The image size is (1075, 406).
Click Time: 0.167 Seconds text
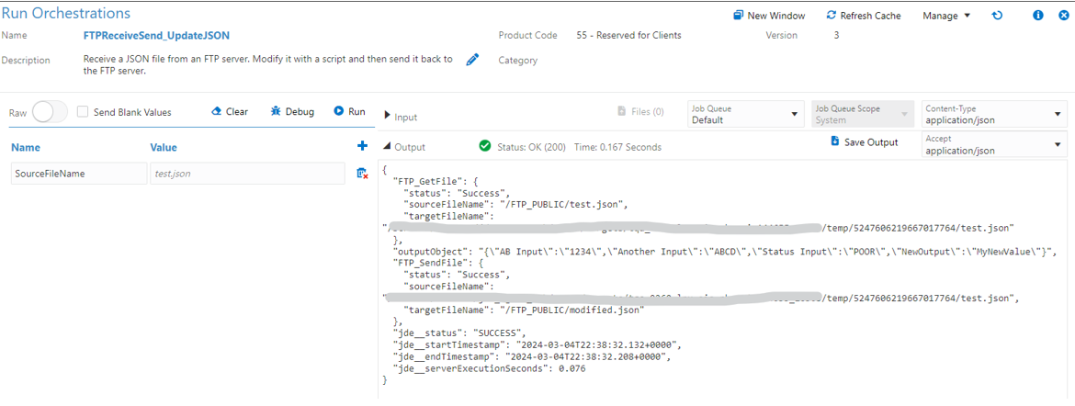point(617,147)
